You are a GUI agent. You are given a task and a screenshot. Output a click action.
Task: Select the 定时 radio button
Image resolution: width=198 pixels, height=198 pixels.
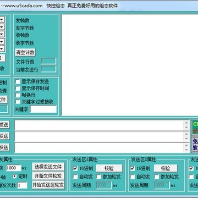pyautogui.click(x=14, y=177)
